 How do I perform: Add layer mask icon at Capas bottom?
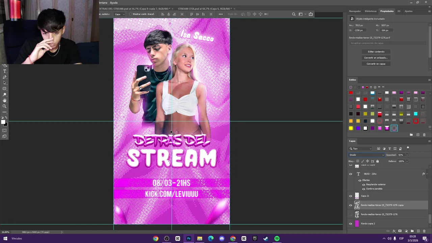tap(400, 231)
